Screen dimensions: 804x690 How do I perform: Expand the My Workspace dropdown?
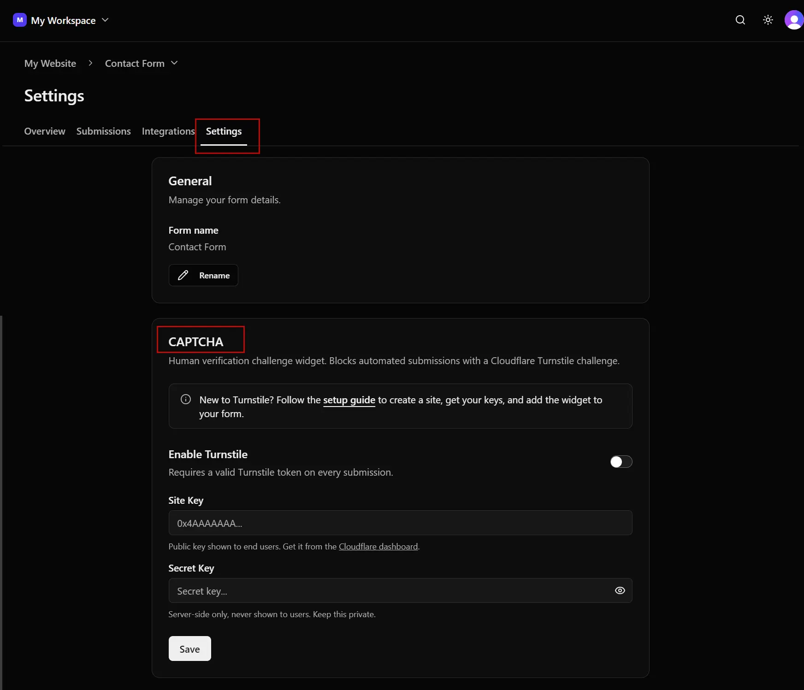coord(106,20)
